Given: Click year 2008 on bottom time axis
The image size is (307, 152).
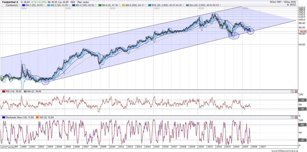Looking at the screenshot, I should click(x=94, y=147).
